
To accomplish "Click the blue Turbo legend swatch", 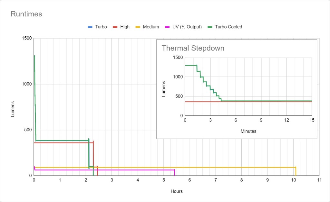I will (90, 27).
